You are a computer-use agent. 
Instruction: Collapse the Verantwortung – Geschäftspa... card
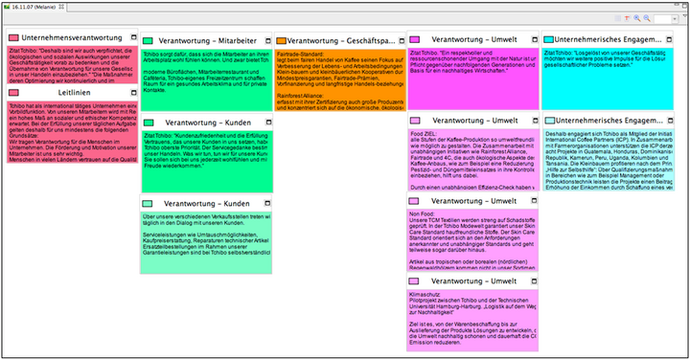(402, 41)
